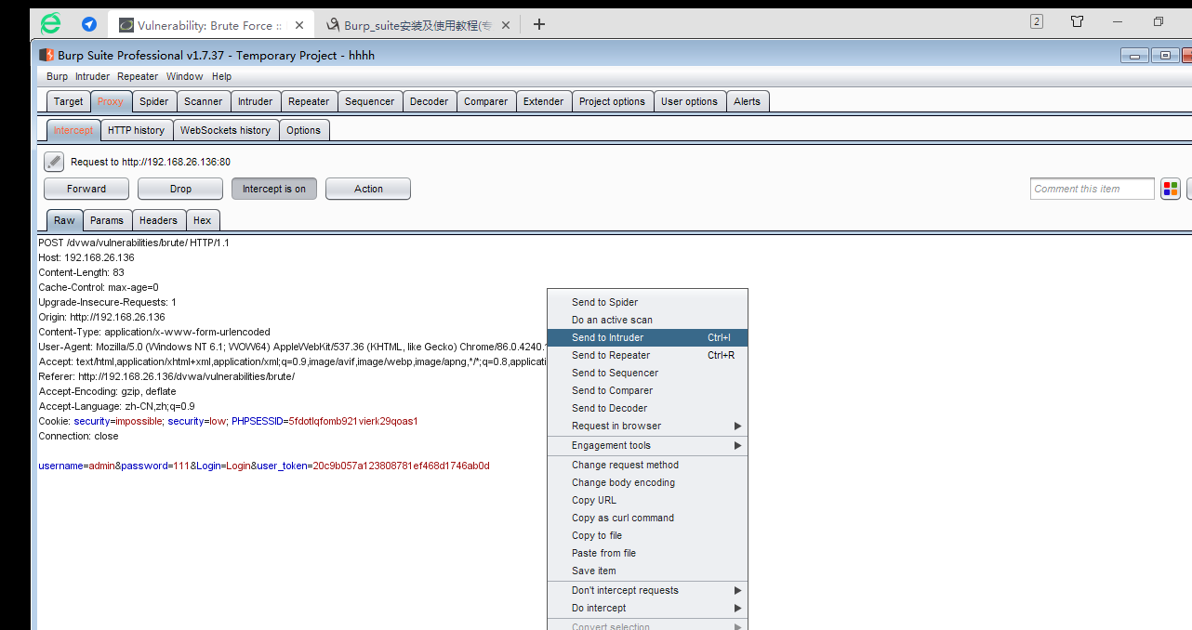This screenshot has height=630, width=1192.
Task: Select Paste from file
Action: click(647, 553)
